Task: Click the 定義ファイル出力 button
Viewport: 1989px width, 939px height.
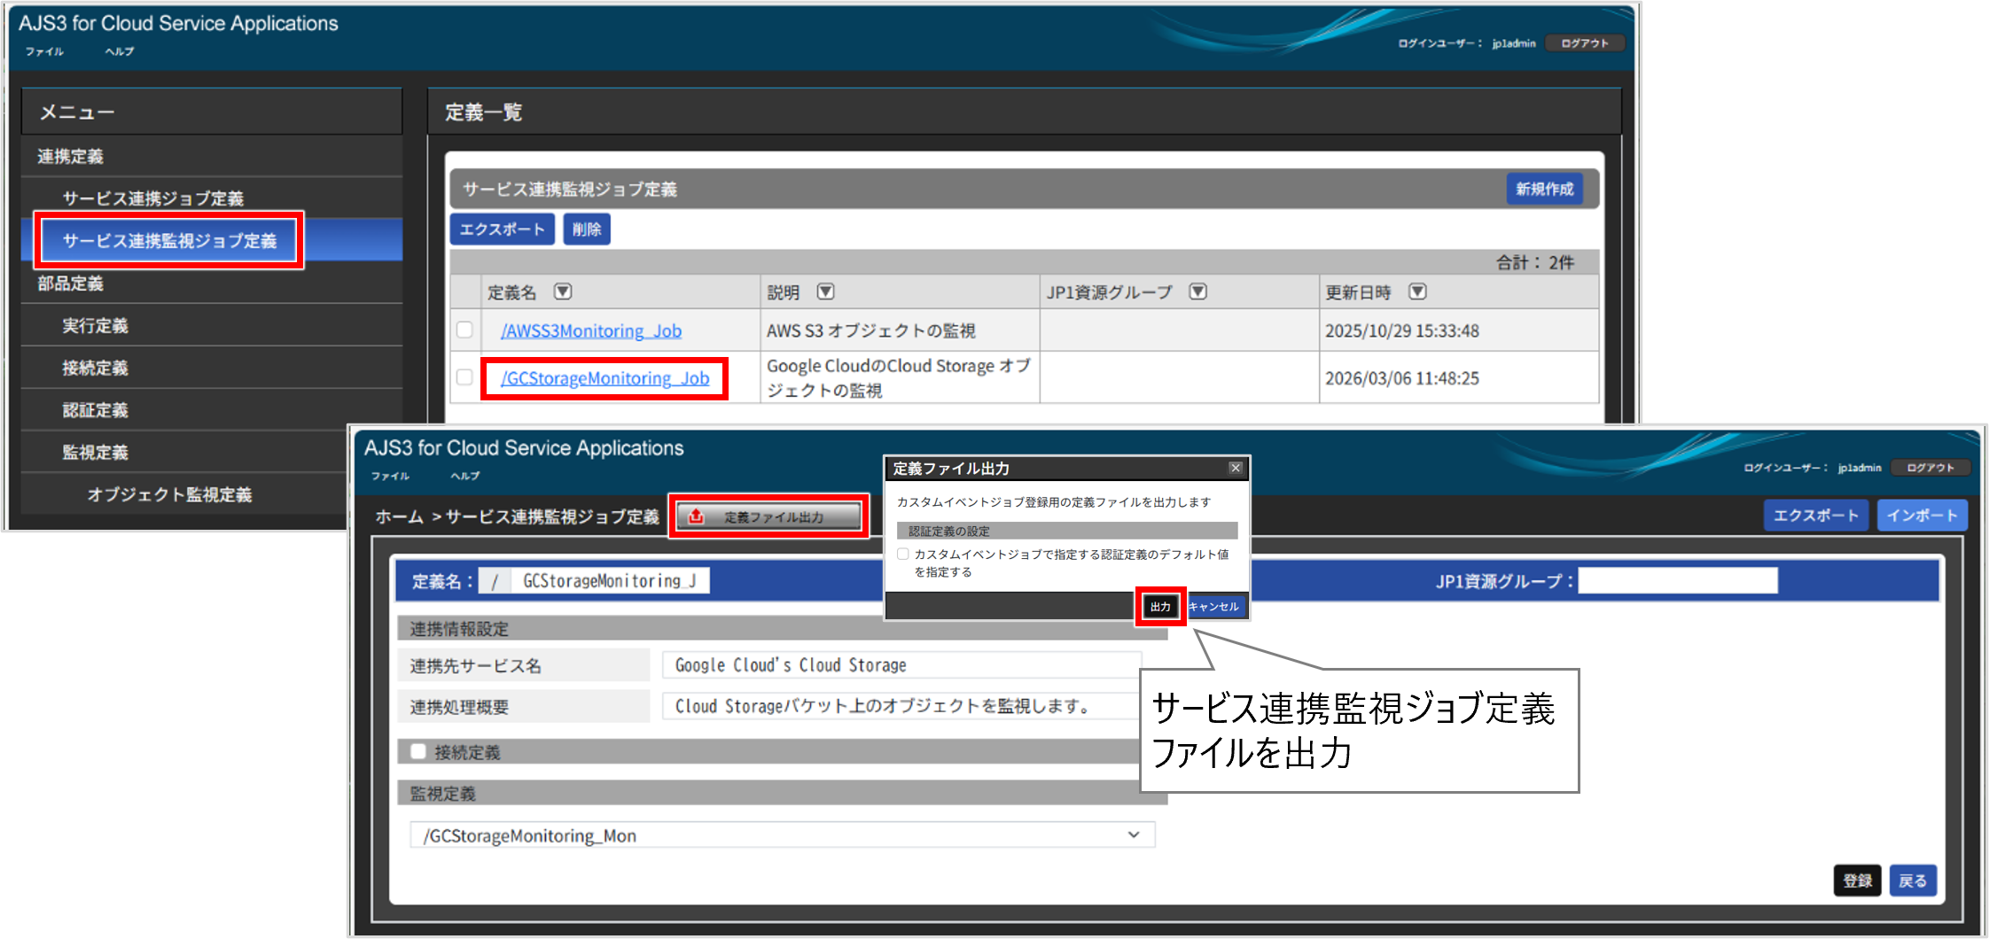Action: tap(769, 516)
